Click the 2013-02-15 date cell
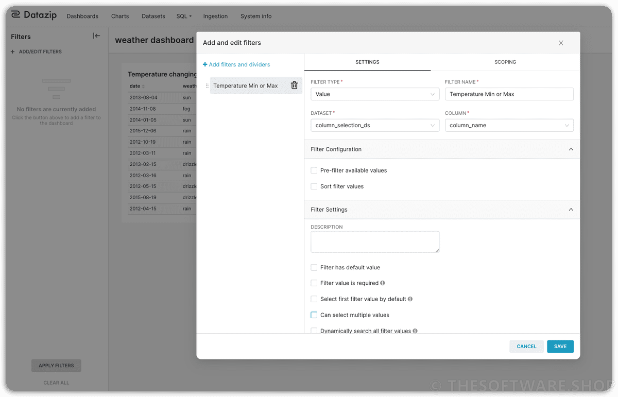The height and width of the screenshot is (397, 618). (143, 164)
